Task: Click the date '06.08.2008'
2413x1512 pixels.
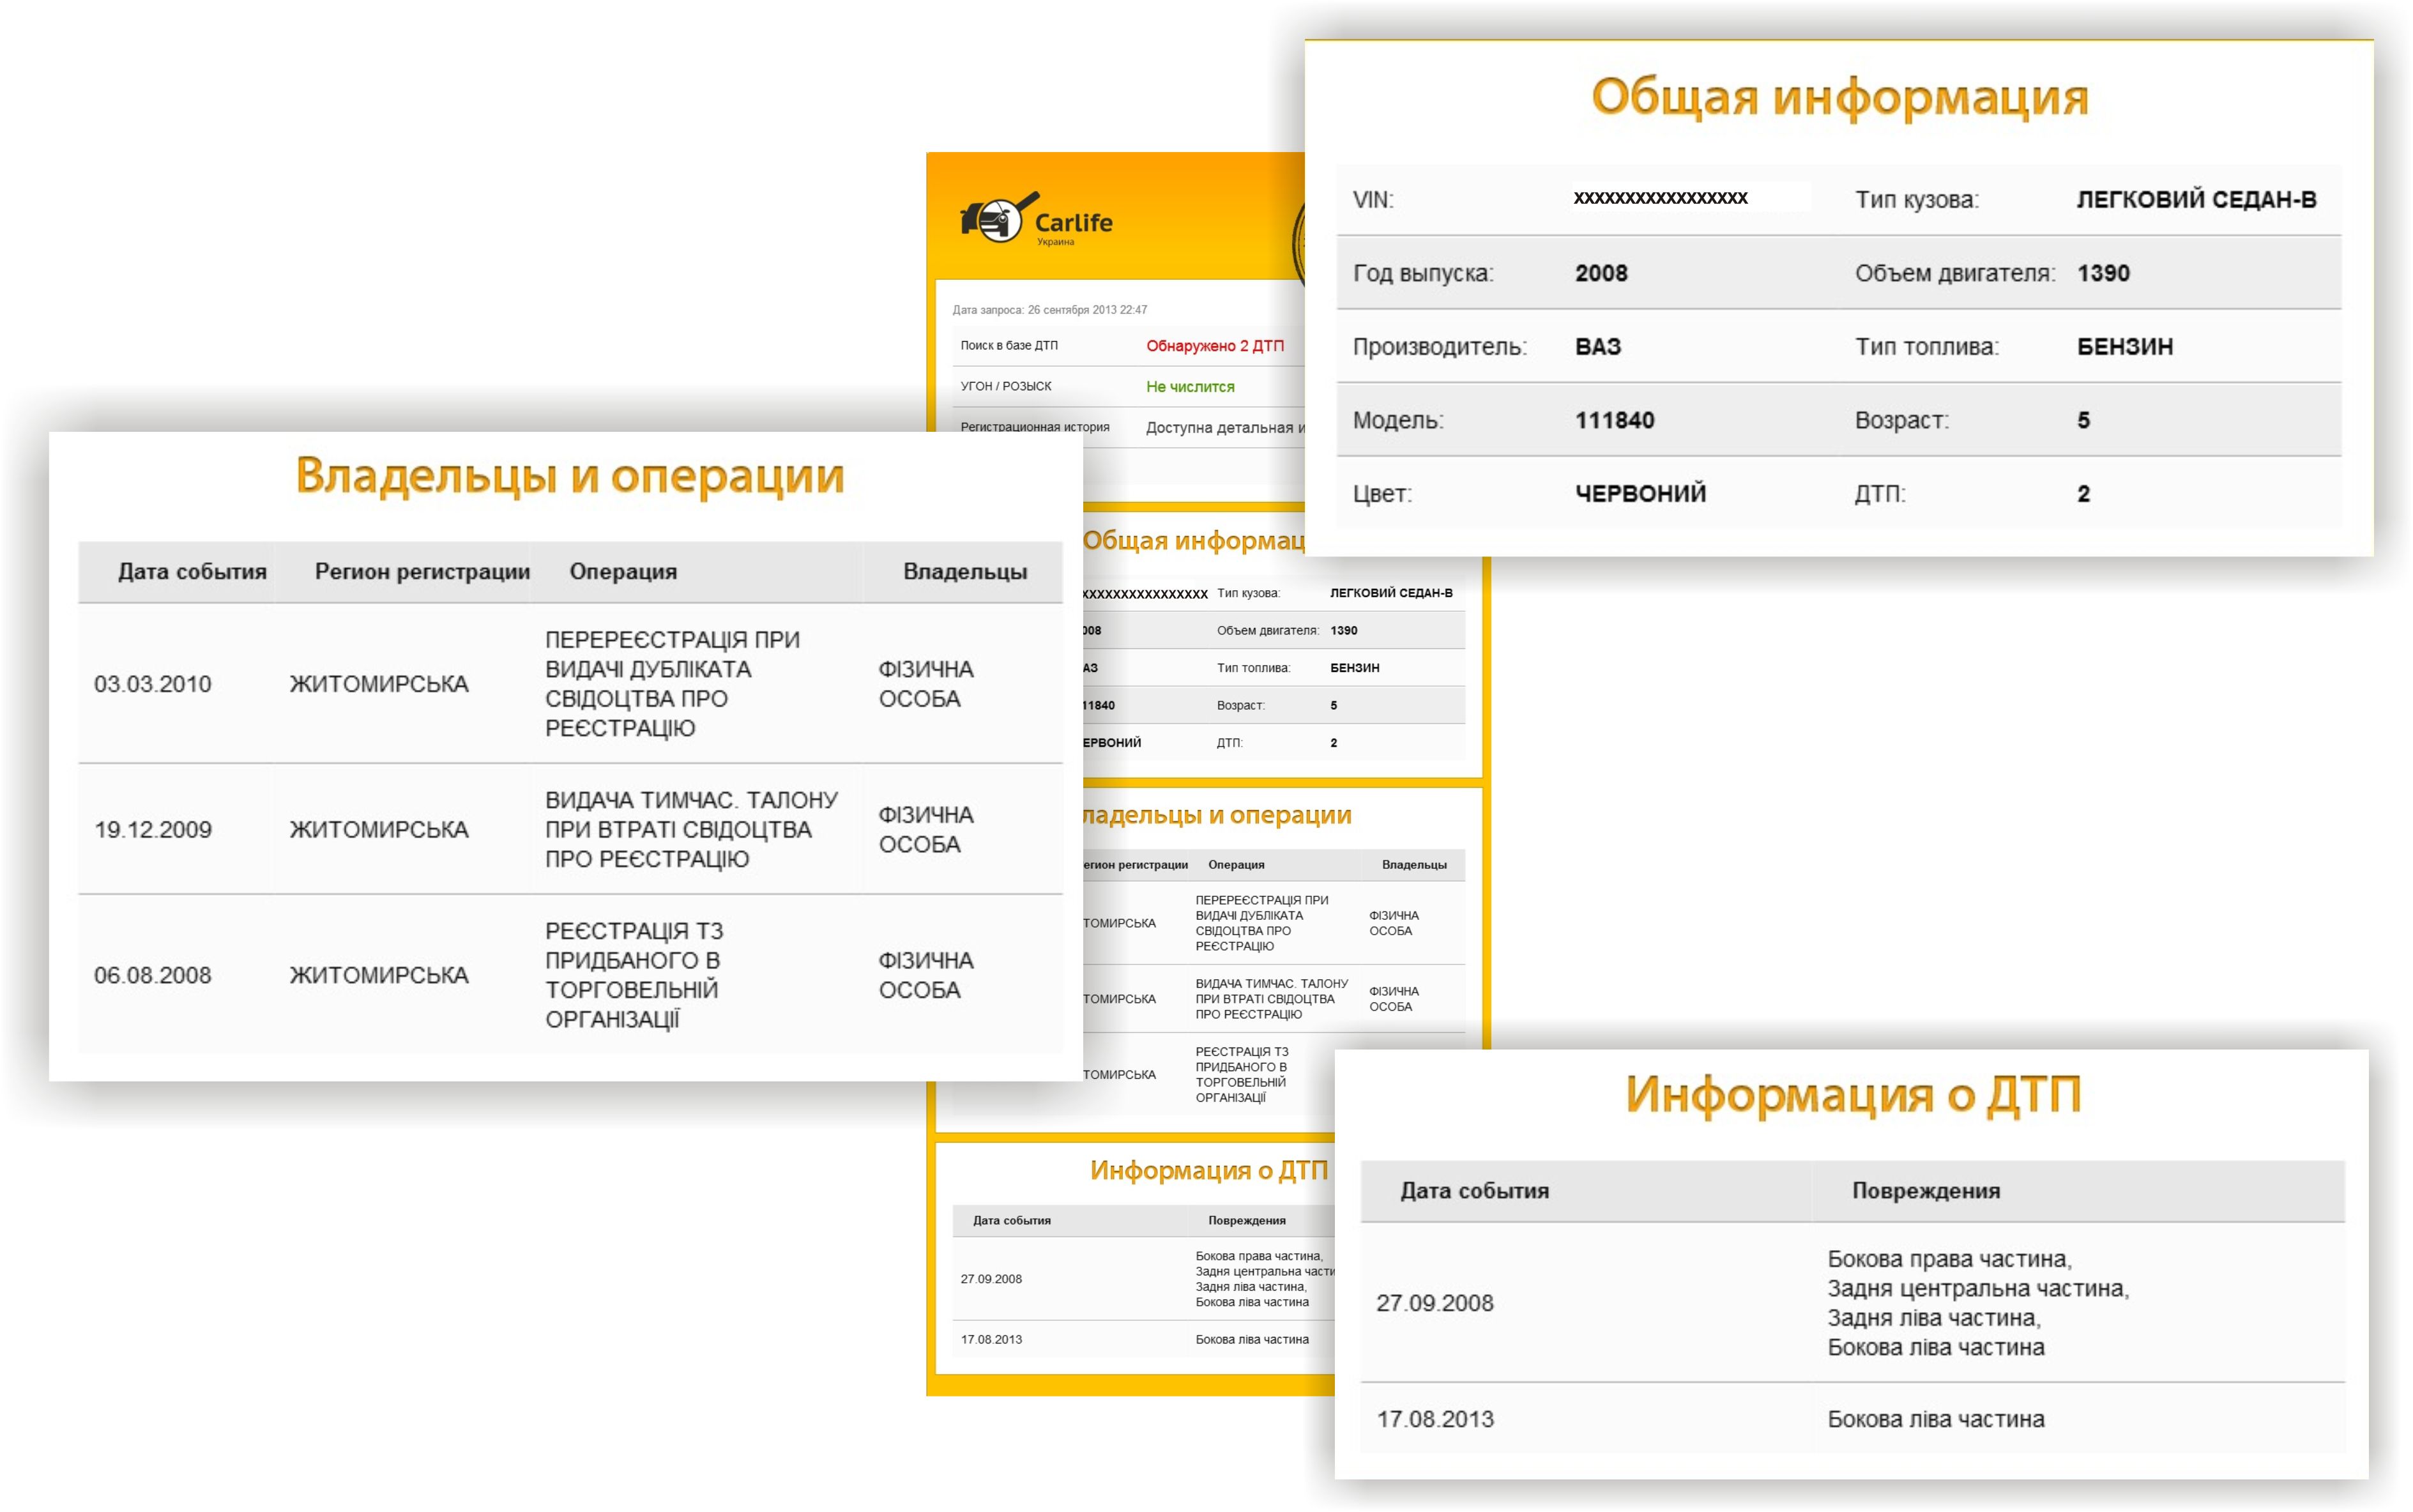Action: tap(152, 976)
